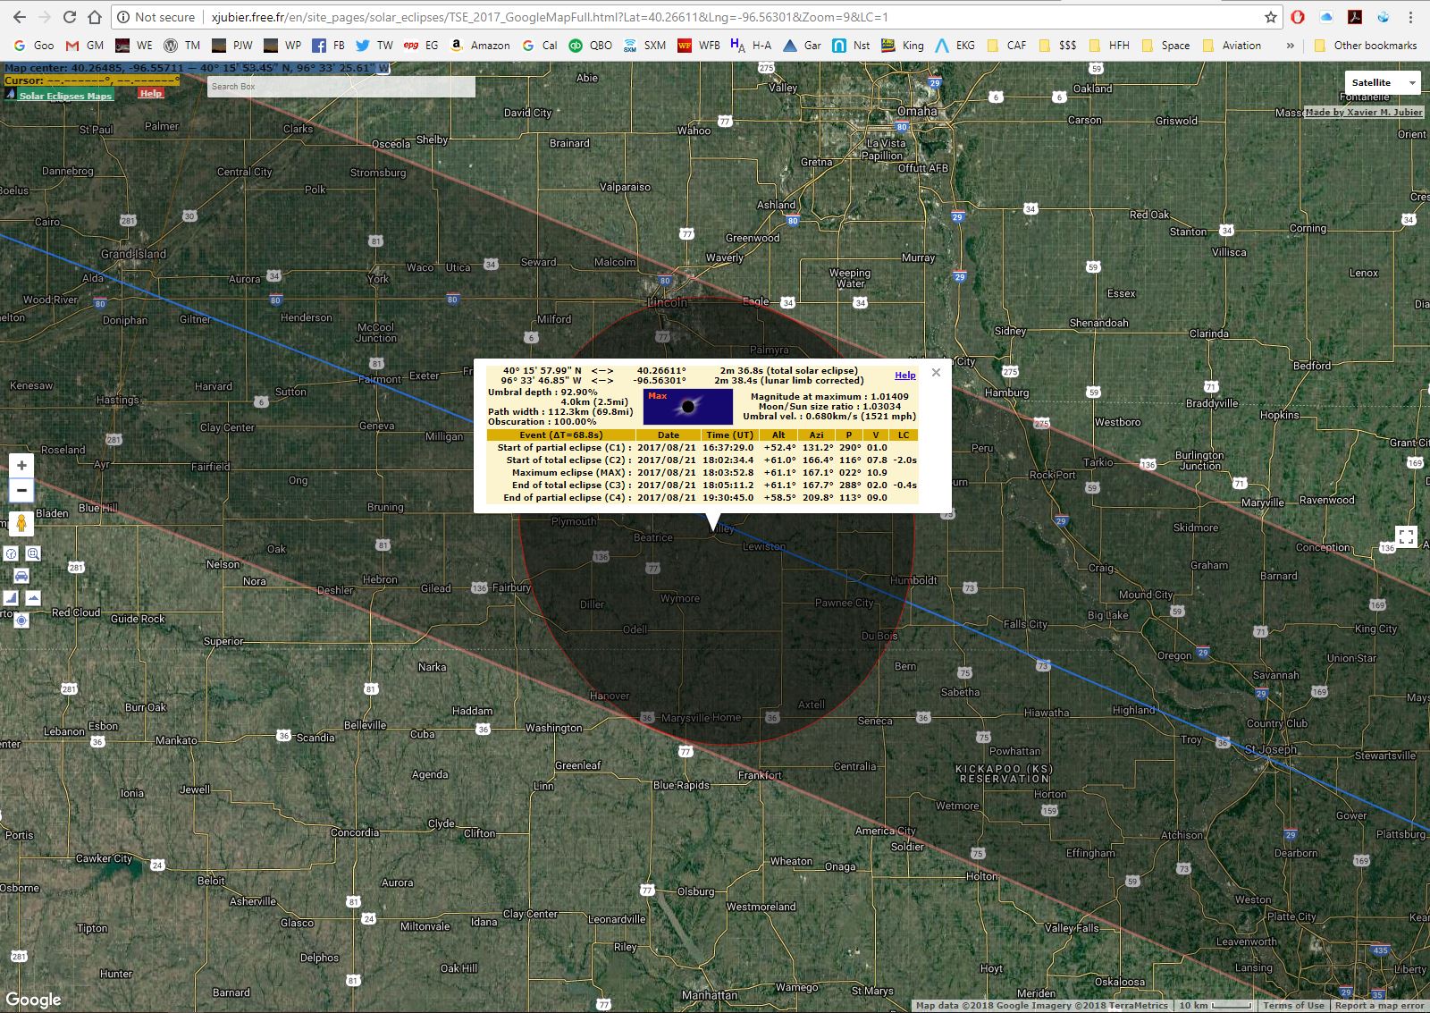Open the Aviation bookmarks folder
1430x1013 pixels.
tap(1232, 46)
